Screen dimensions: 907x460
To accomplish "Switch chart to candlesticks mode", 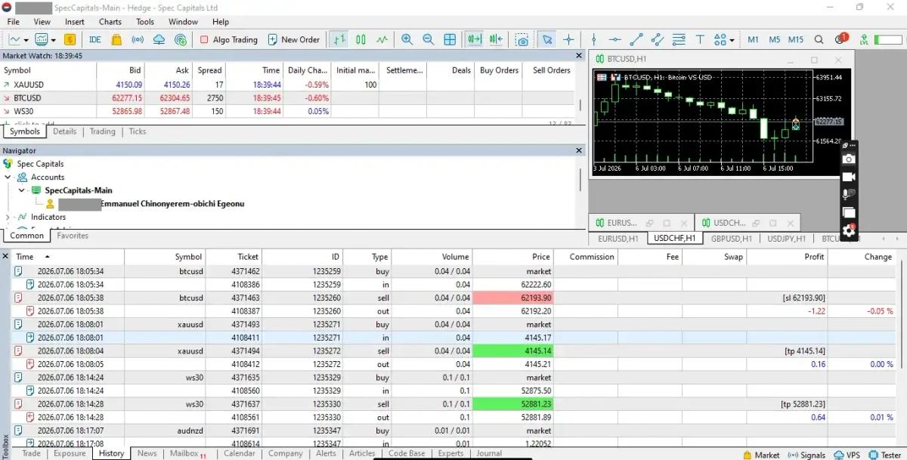I will (x=361, y=39).
